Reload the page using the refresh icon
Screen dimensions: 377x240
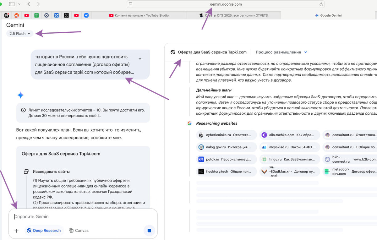pyautogui.click(x=321, y=4)
